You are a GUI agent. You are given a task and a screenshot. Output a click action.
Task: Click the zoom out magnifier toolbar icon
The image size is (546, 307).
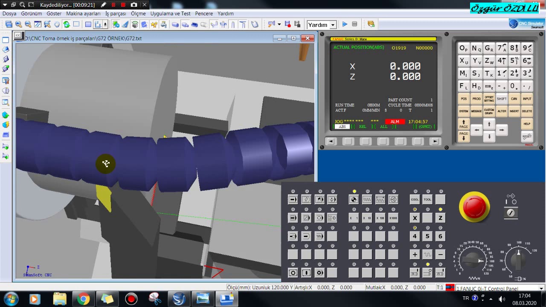pyautogui.click(x=28, y=24)
